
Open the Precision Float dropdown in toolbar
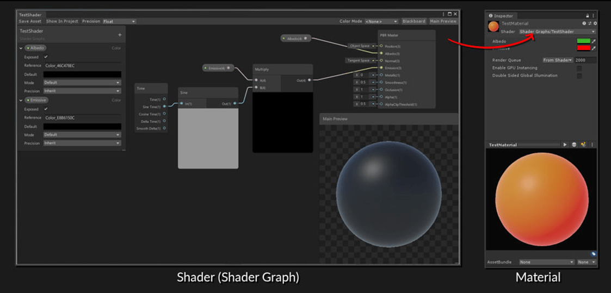tap(119, 21)
